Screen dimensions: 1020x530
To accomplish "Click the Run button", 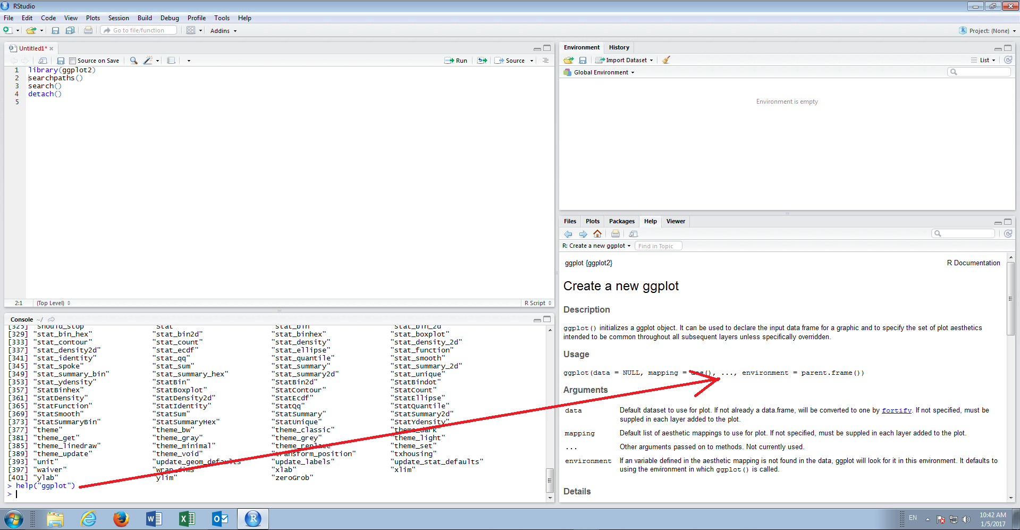I will (x=456, y=61).
